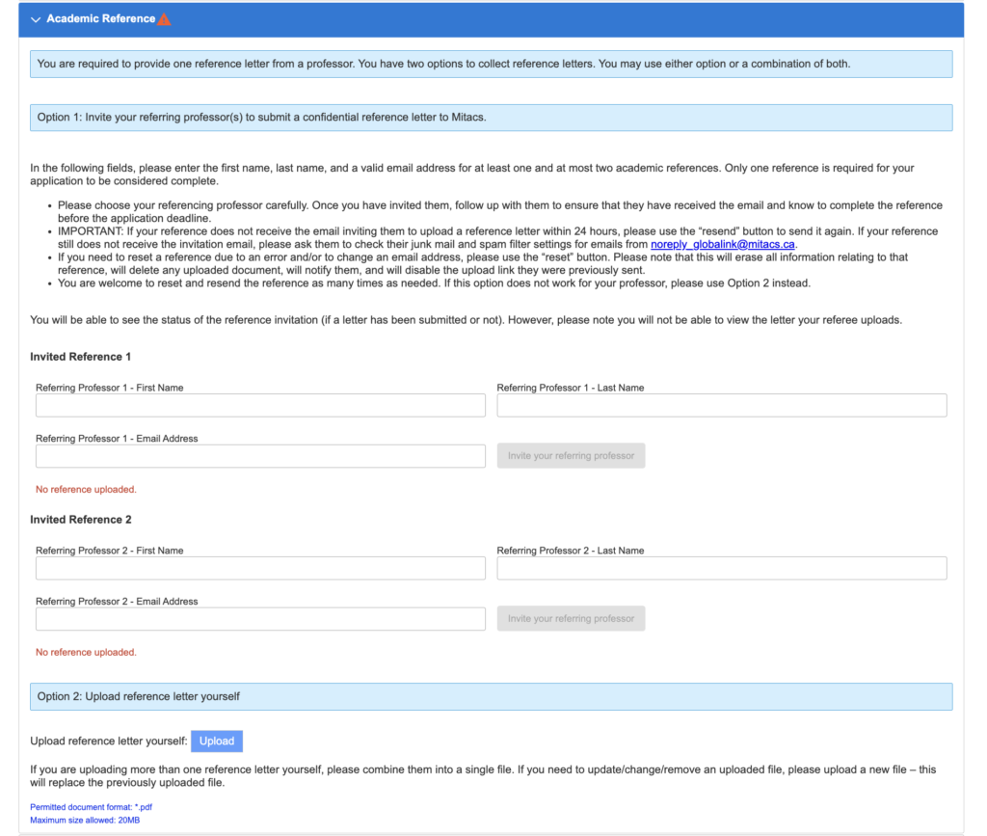Screen dimensions: 987x836
Task: Focus Referring Professor 2 First Name field
Action: point(260,569)
